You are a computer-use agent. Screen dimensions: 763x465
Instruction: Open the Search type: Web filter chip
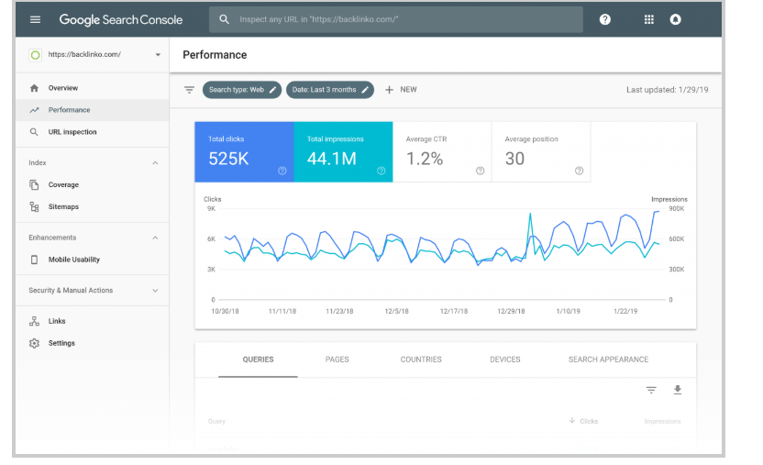click(242, 90)
